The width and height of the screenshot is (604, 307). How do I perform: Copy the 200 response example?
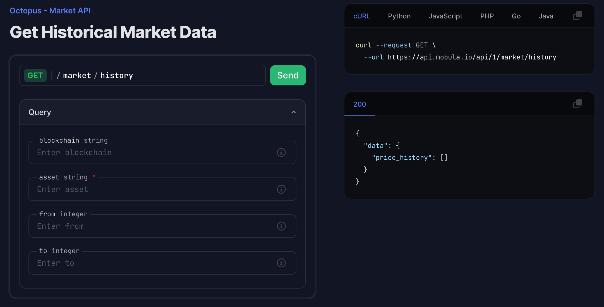point(577,104)
